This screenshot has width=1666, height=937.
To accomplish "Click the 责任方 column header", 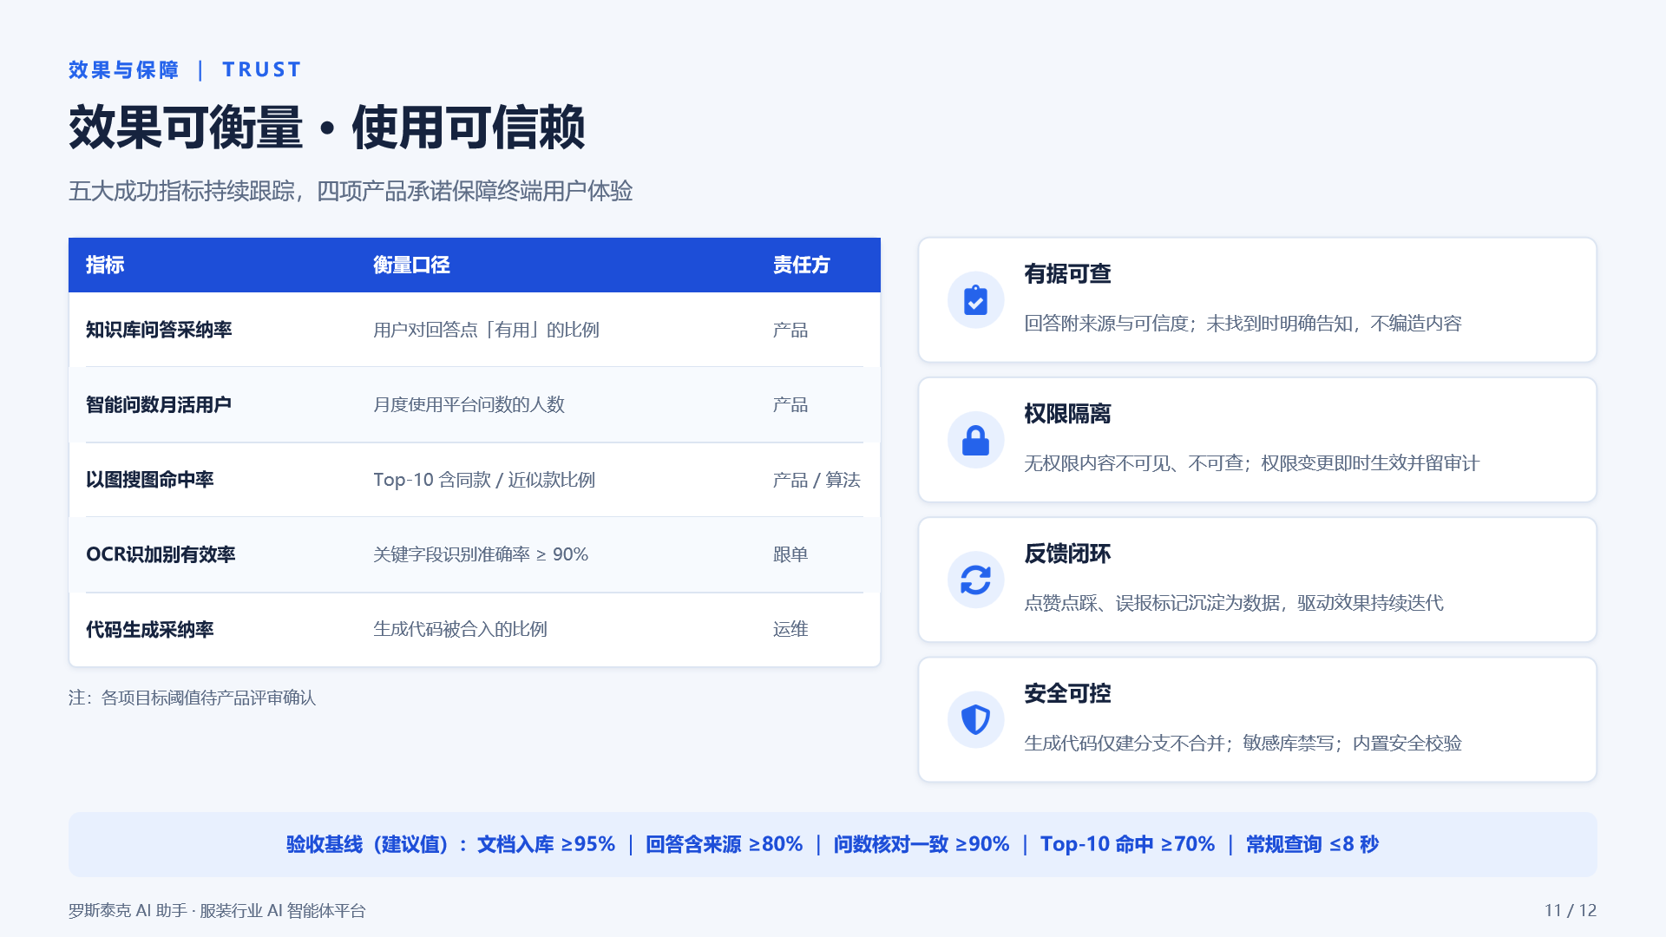I will pos(801,265).
